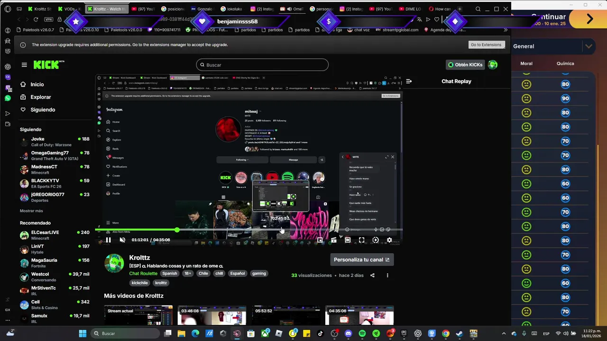Switch to the VODs browser tab

(x=69, y=9)
